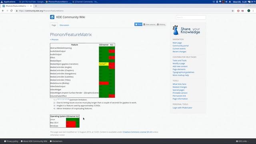This screenshot has height=144, width=256.
Task: Close the Phonon/FeatureMatrix browser tab
Action: [x=31, y=6]
